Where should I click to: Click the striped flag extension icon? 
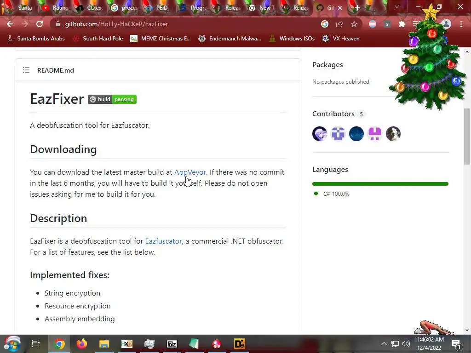coord(373,24)
